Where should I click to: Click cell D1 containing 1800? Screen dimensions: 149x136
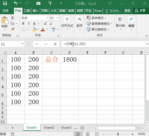(69, 59)
